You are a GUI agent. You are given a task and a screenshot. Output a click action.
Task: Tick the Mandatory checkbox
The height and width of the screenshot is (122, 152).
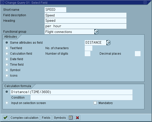click(95, 103)
